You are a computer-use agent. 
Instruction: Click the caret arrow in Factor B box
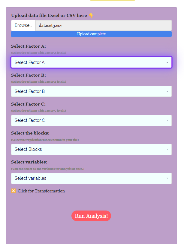(167, 91)
